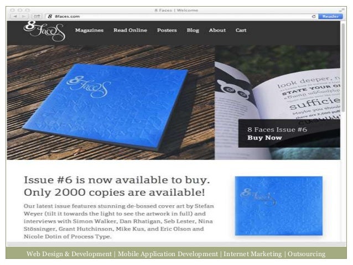Open the Read Online nav item

(x=130, y=30)
